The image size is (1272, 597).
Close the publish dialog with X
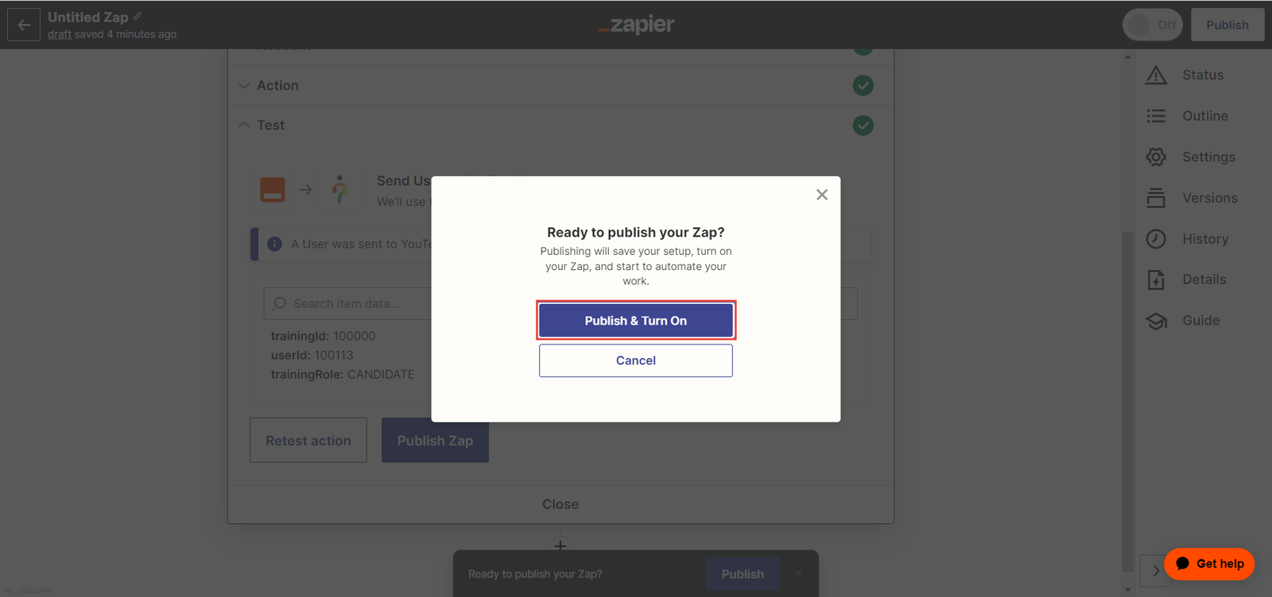click(822, 195)
